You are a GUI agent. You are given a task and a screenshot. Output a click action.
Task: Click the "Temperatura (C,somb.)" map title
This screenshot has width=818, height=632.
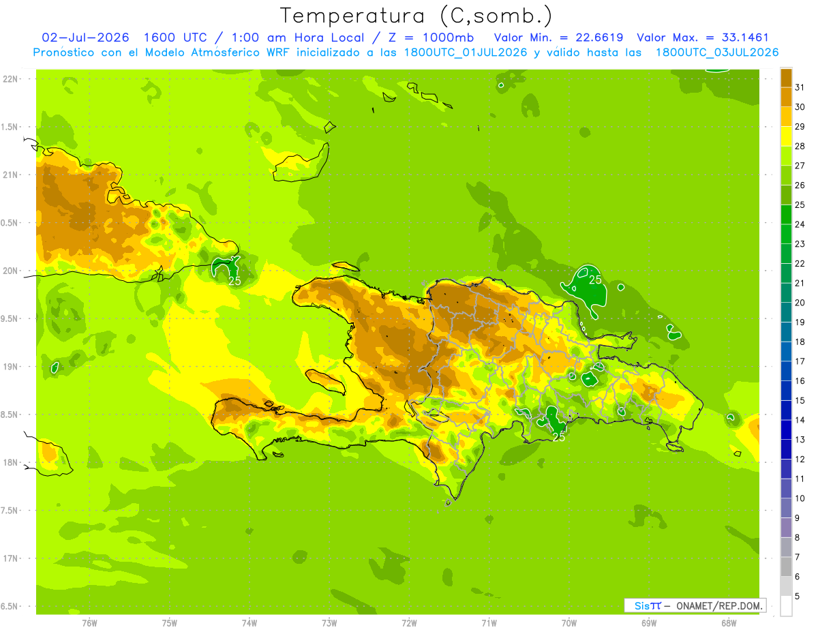click(x=416, y=16)
